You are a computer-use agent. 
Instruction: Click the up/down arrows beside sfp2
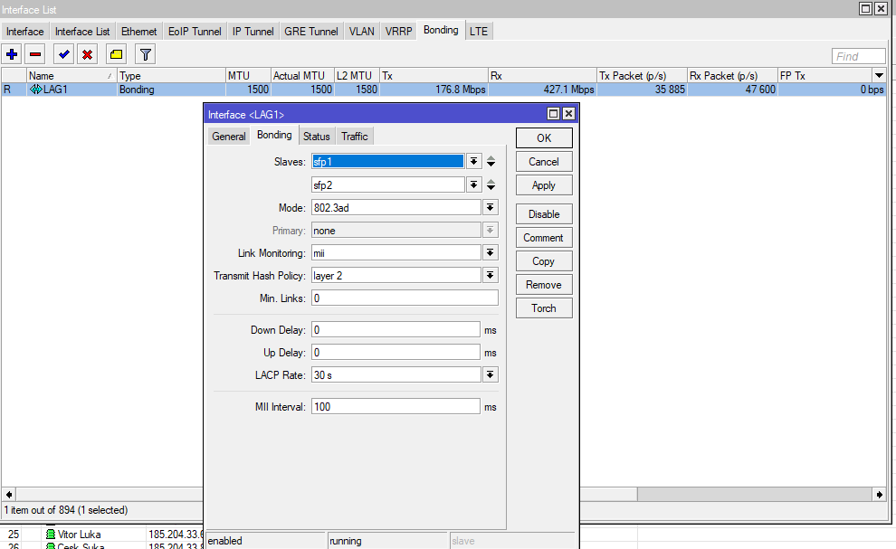491,185
